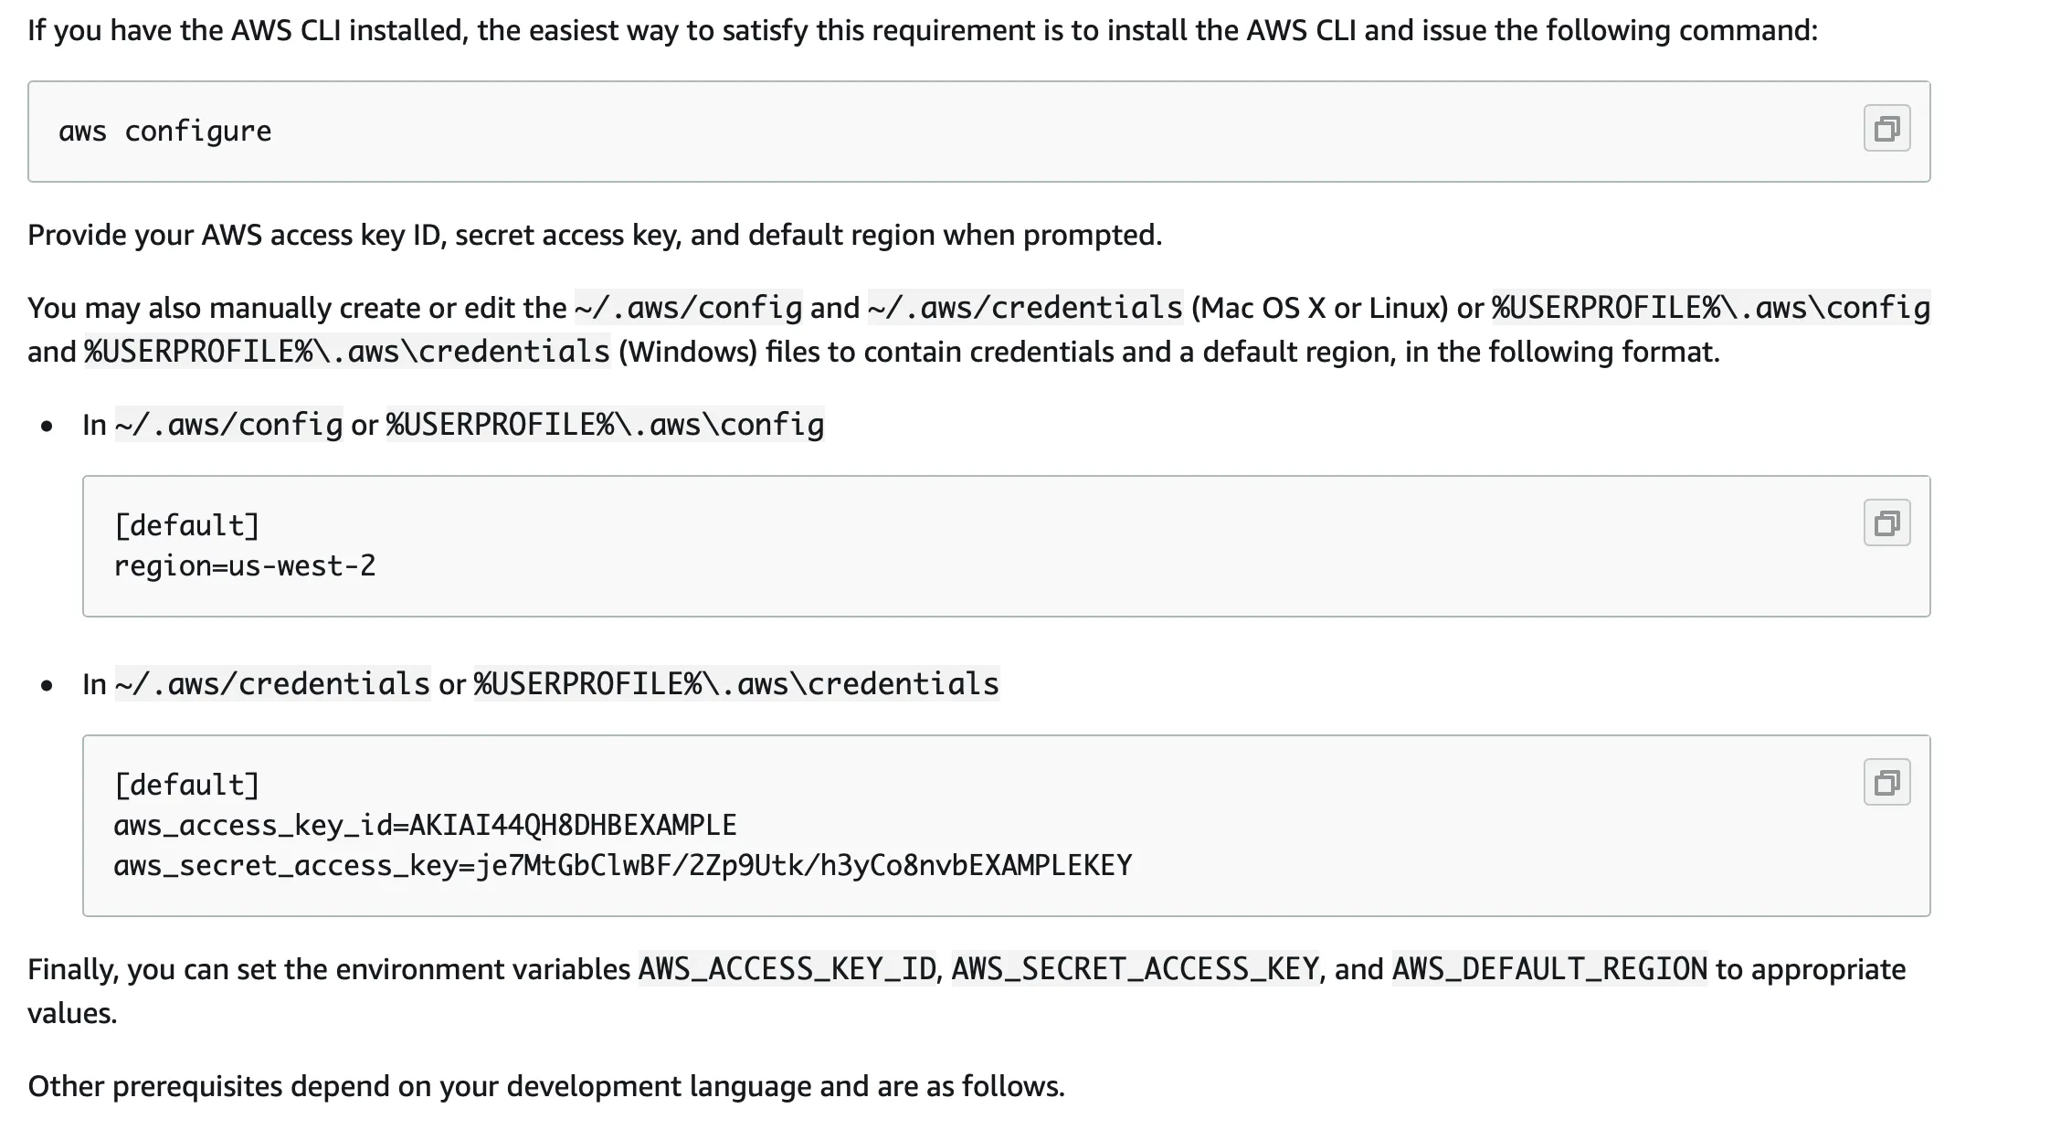Copy the "aws configure" command via copy icon
2050x1140 pixels.
click(x=1886, y=129)
